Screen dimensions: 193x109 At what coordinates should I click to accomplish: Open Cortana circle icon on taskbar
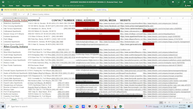click(52, 106)
